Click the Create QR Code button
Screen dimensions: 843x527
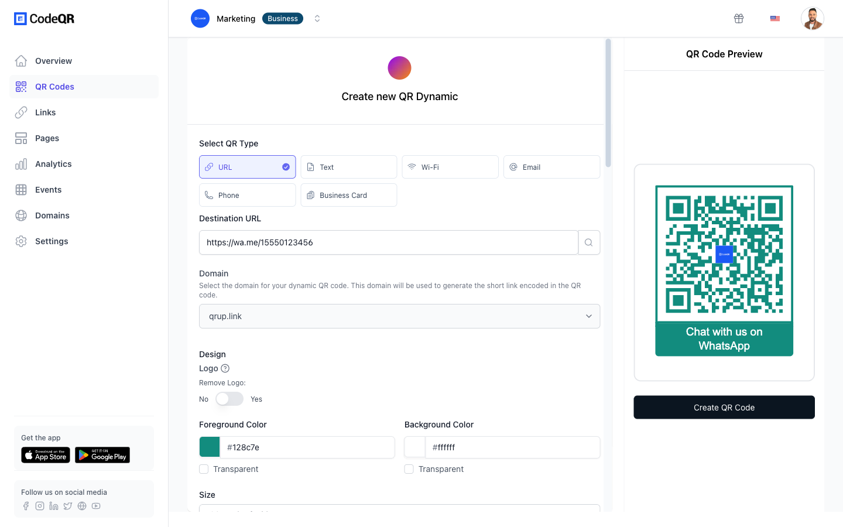[724, 408]
